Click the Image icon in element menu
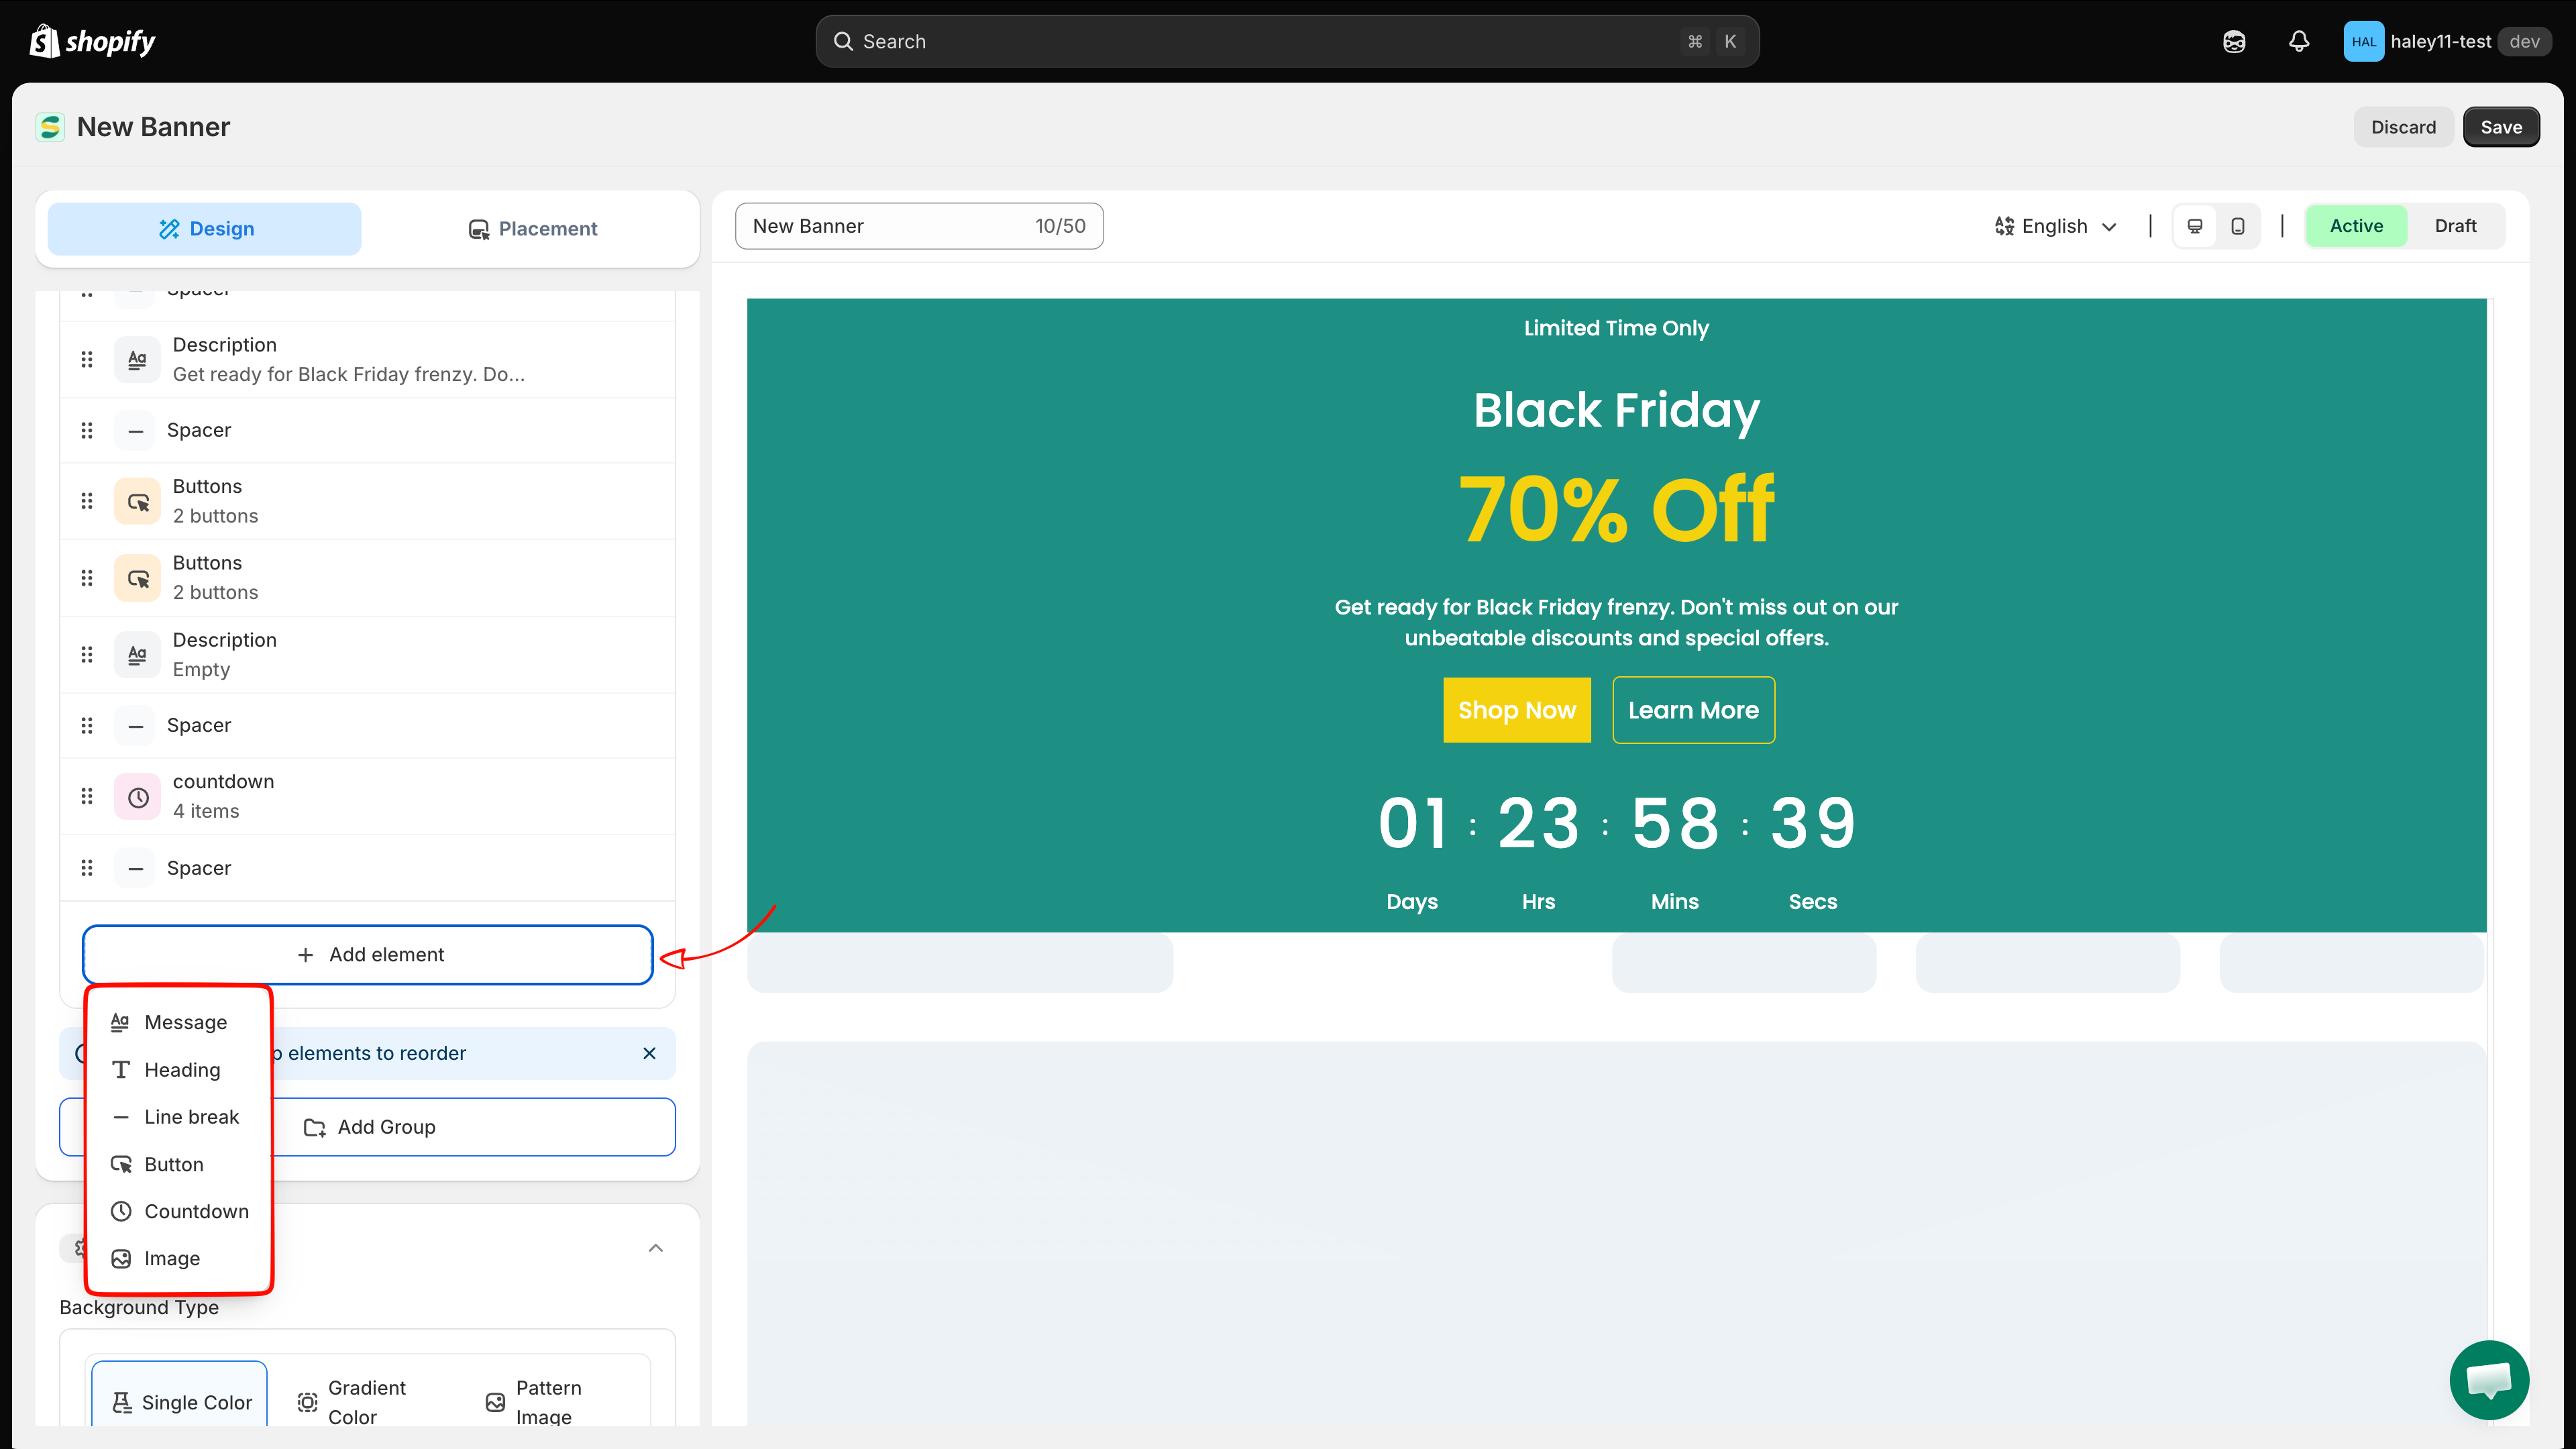2576x1449 pixels. click(x=121, y=1259)
